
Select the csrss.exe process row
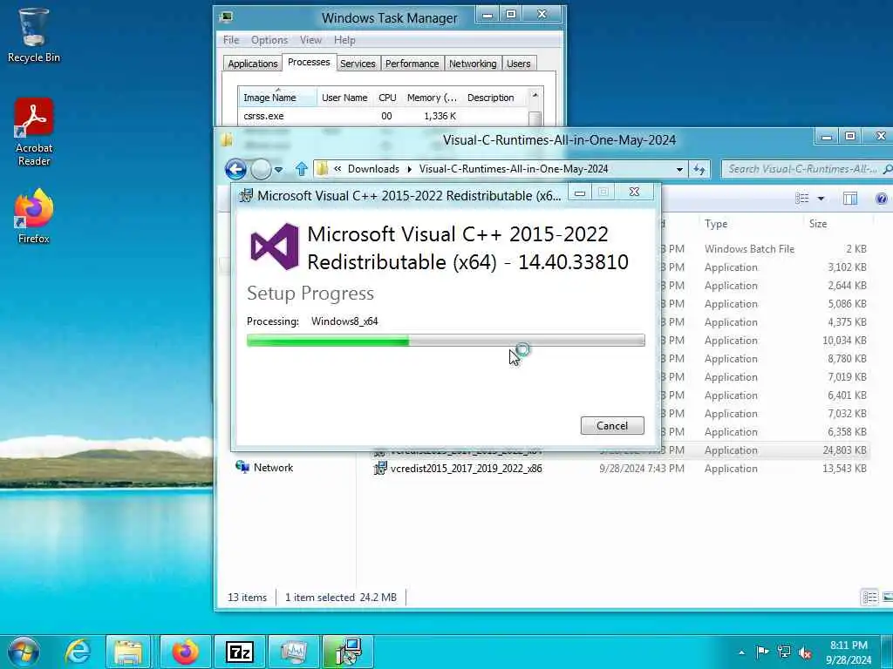point(383,116)
